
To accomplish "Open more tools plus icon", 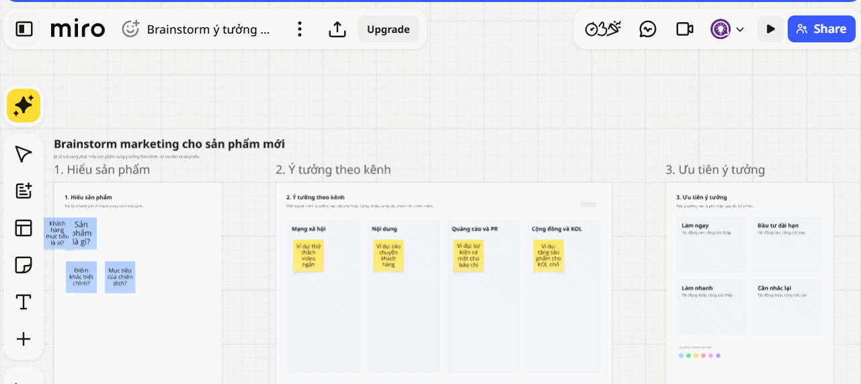I will pos(24,339).
